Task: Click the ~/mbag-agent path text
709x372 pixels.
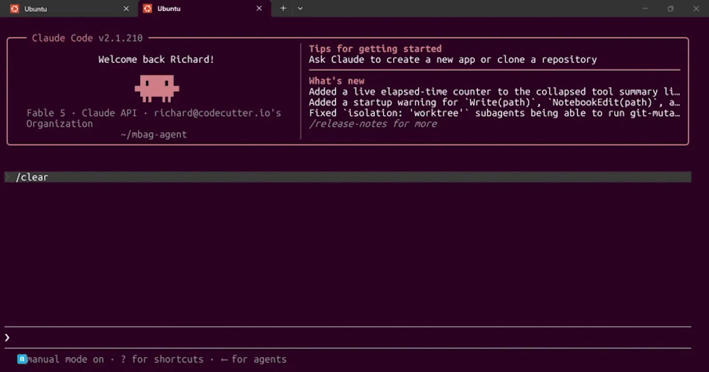Action: (154, 135)
